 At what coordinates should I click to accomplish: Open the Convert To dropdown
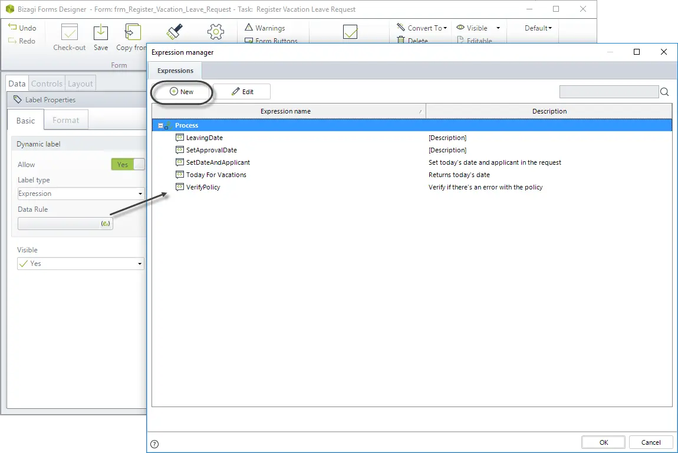point(422,28)
